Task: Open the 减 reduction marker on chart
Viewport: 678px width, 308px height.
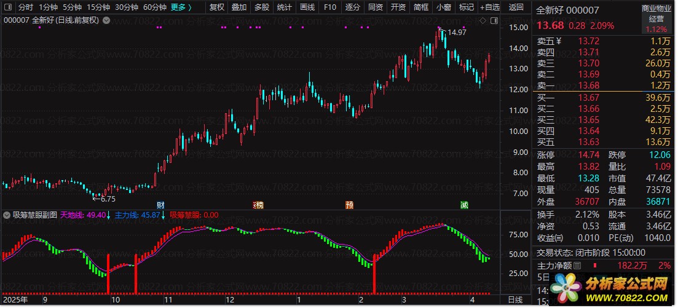Action: click(464, 205)
